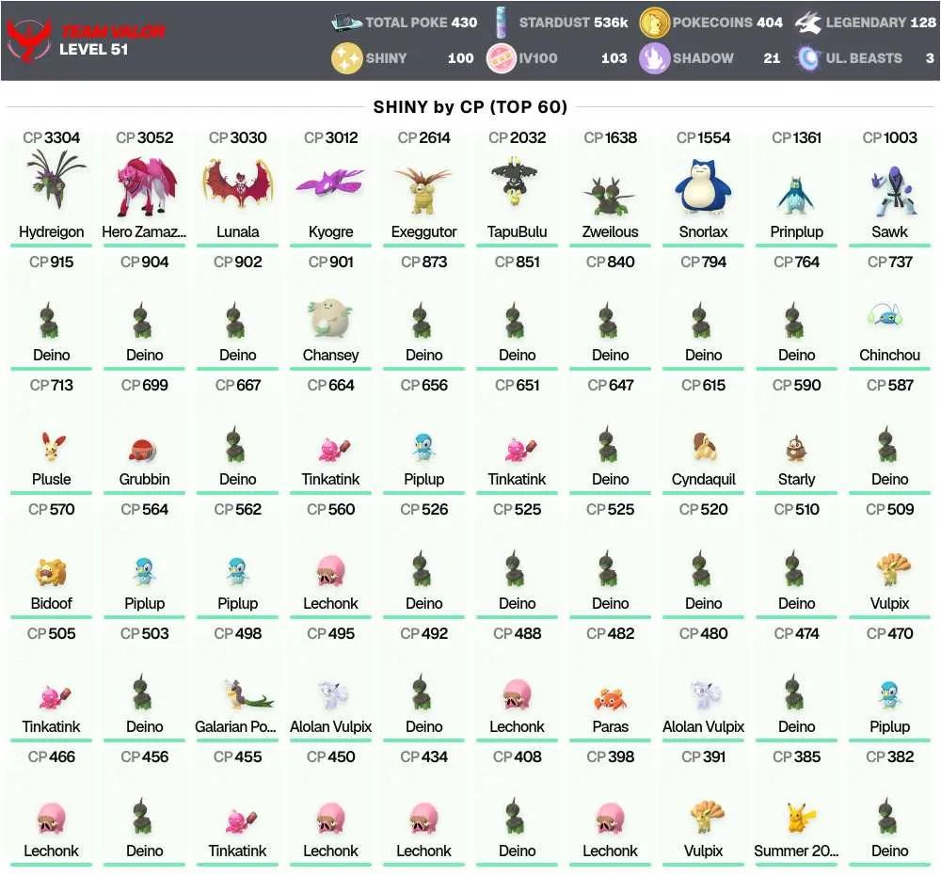This screenshot has width=941, height=875.
Task: Pick the Zweilous sprite
Action: (611, 195)
